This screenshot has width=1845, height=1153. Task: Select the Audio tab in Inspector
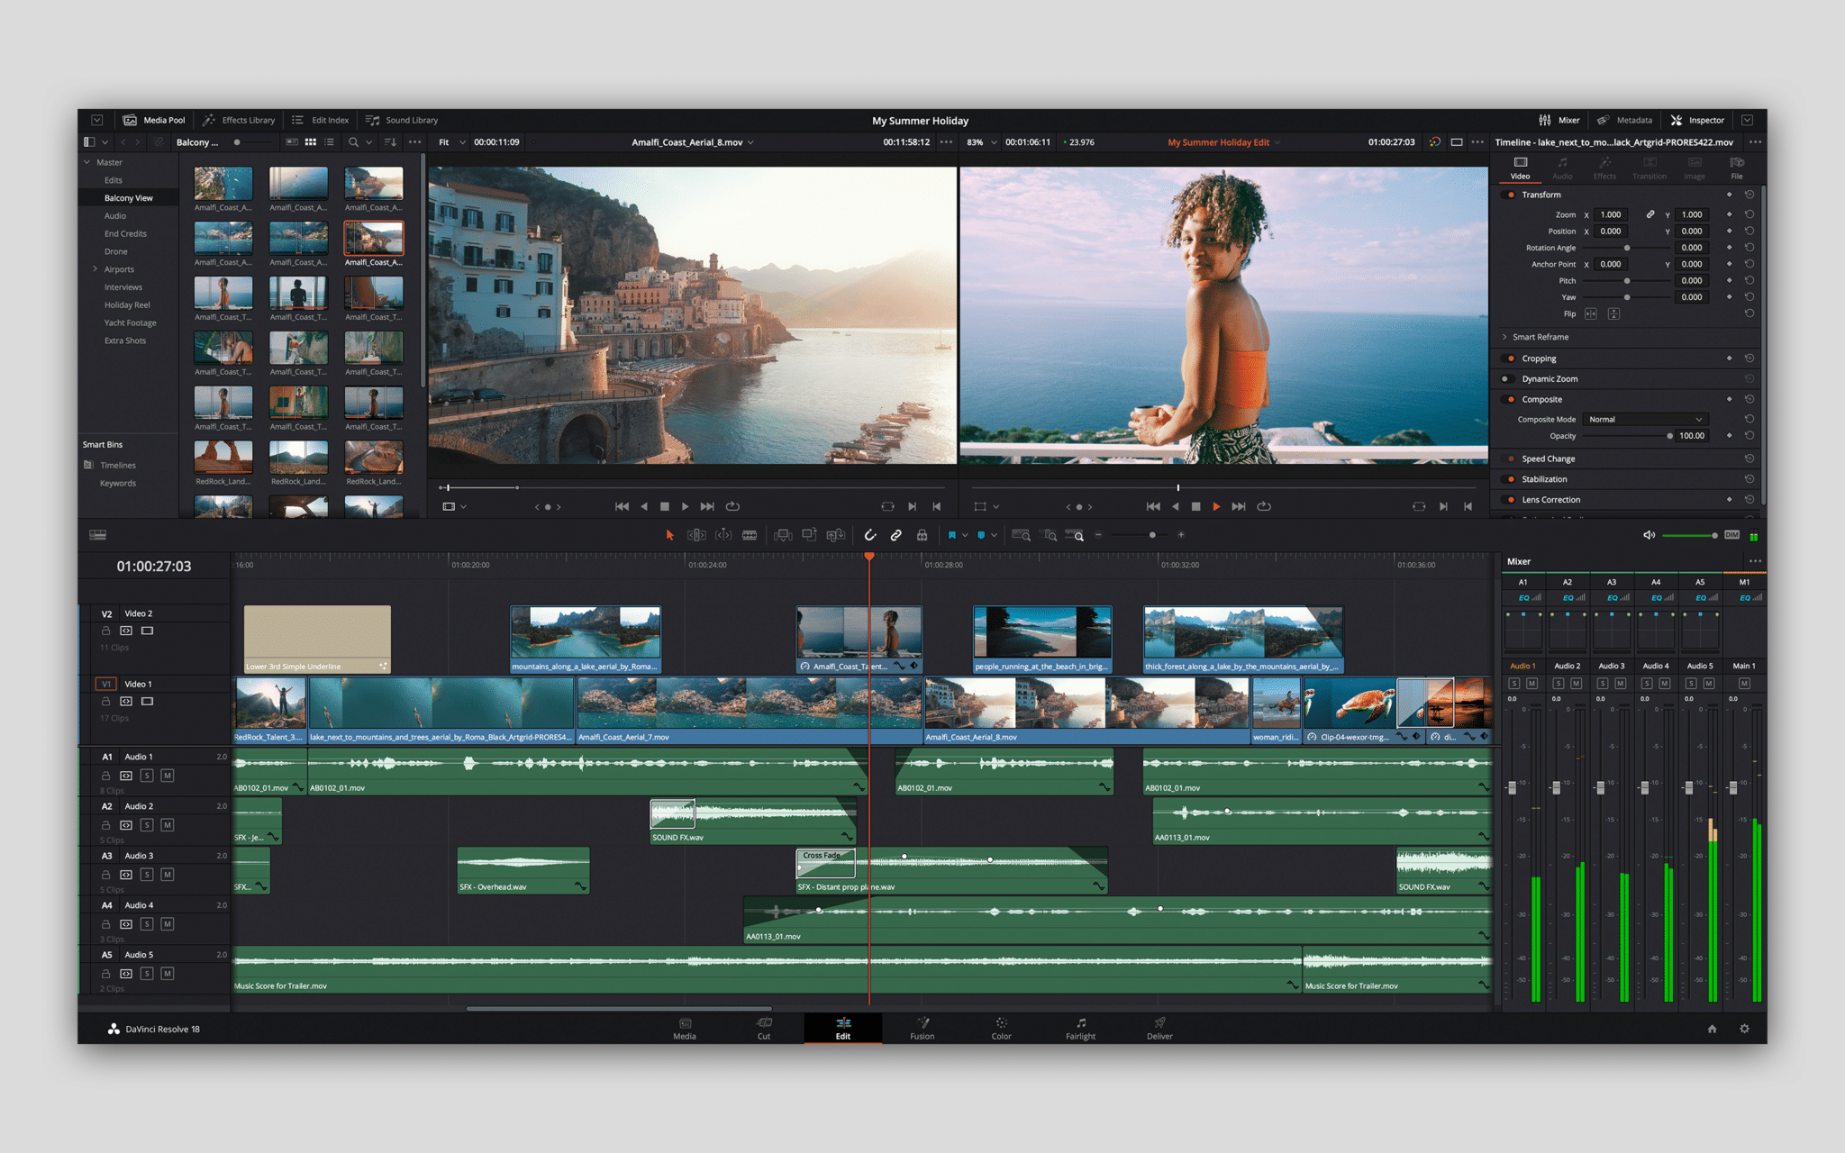coord(1562,168)
